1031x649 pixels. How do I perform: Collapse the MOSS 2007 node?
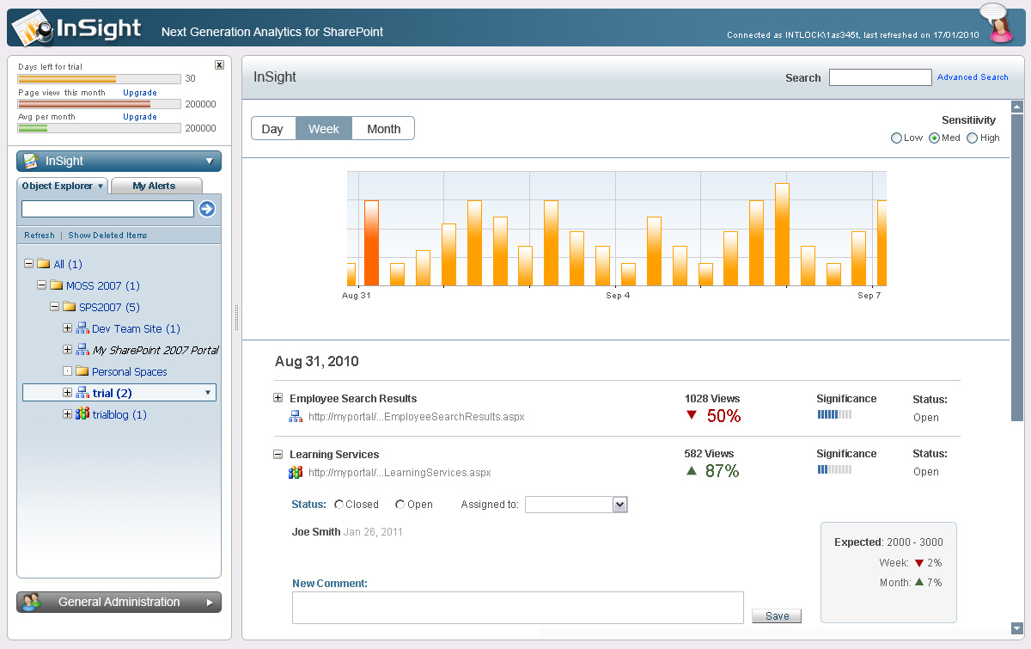tap(42, 285)
